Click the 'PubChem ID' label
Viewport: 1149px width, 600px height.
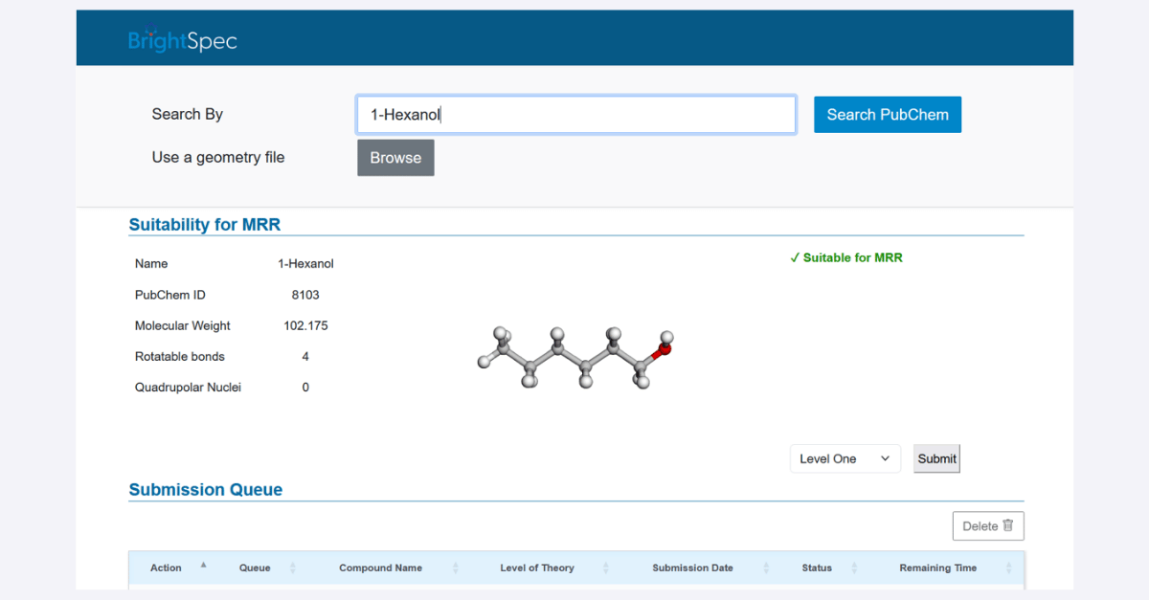coord(170,295)
